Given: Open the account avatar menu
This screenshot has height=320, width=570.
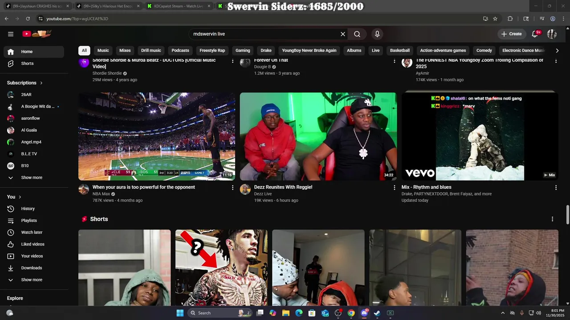Looking at the screenshot, I should (552, 34).
